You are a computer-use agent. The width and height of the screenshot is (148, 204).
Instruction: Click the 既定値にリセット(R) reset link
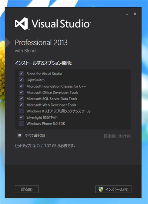118,136
